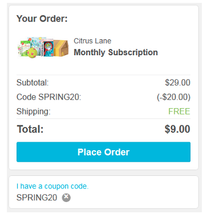The width and height of the screenshot is (207, 218).
Task: Select the Subtotal label
Action: tap(33, 83)
